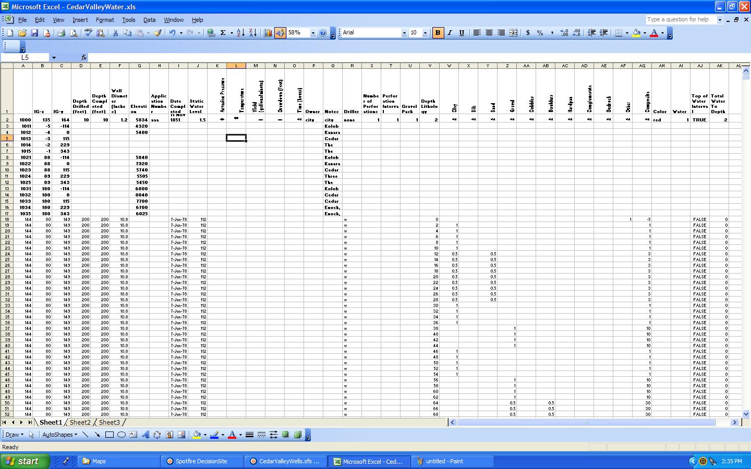The image size is (751, 469).
Task: Create a new blank workbook
Action: (9, 33)
